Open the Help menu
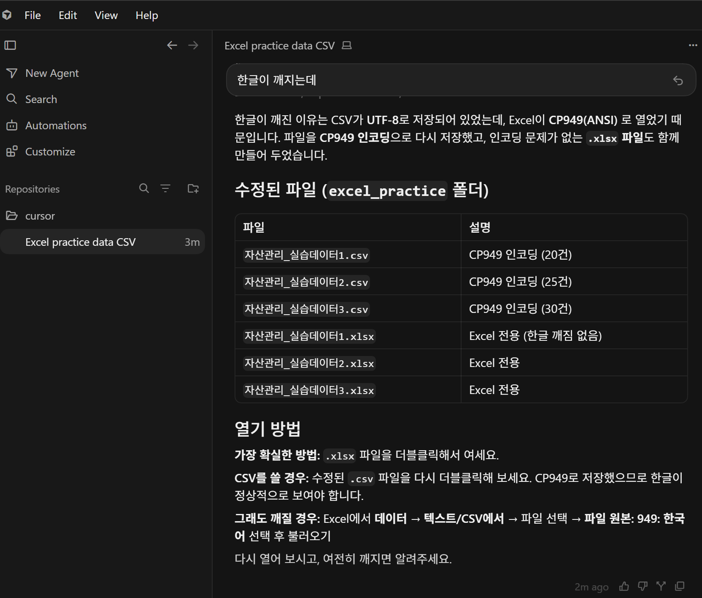Viewport: 702px width, 598px height. click(x=147, y=16)
